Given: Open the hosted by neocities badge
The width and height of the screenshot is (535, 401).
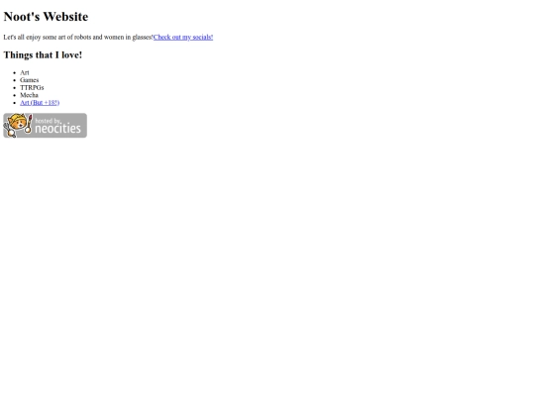Looking at the screenshot, I should point(45,126).
